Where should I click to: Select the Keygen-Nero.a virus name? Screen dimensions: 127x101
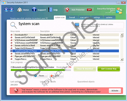[21, 59]
